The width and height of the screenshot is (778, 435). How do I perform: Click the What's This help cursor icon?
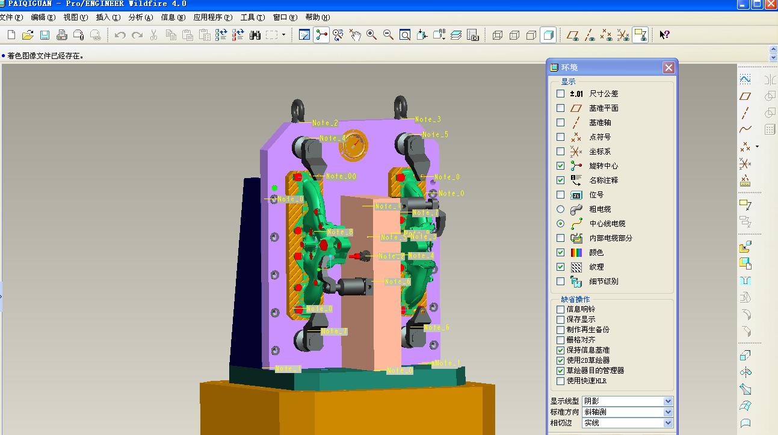pyautogui.click(x=664, y=35)
